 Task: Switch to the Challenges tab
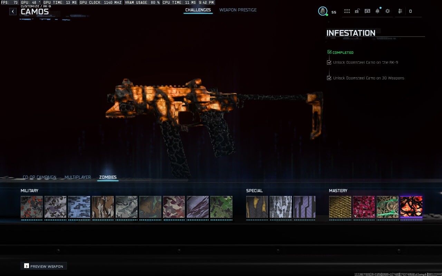[198, 10]
